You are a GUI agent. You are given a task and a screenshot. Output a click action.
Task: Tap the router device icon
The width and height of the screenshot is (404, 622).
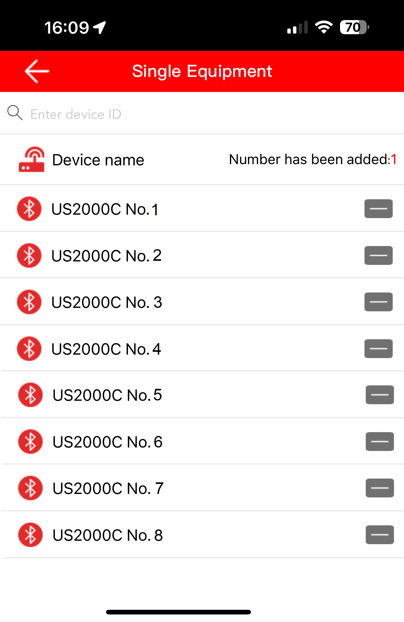pos(31,159)
